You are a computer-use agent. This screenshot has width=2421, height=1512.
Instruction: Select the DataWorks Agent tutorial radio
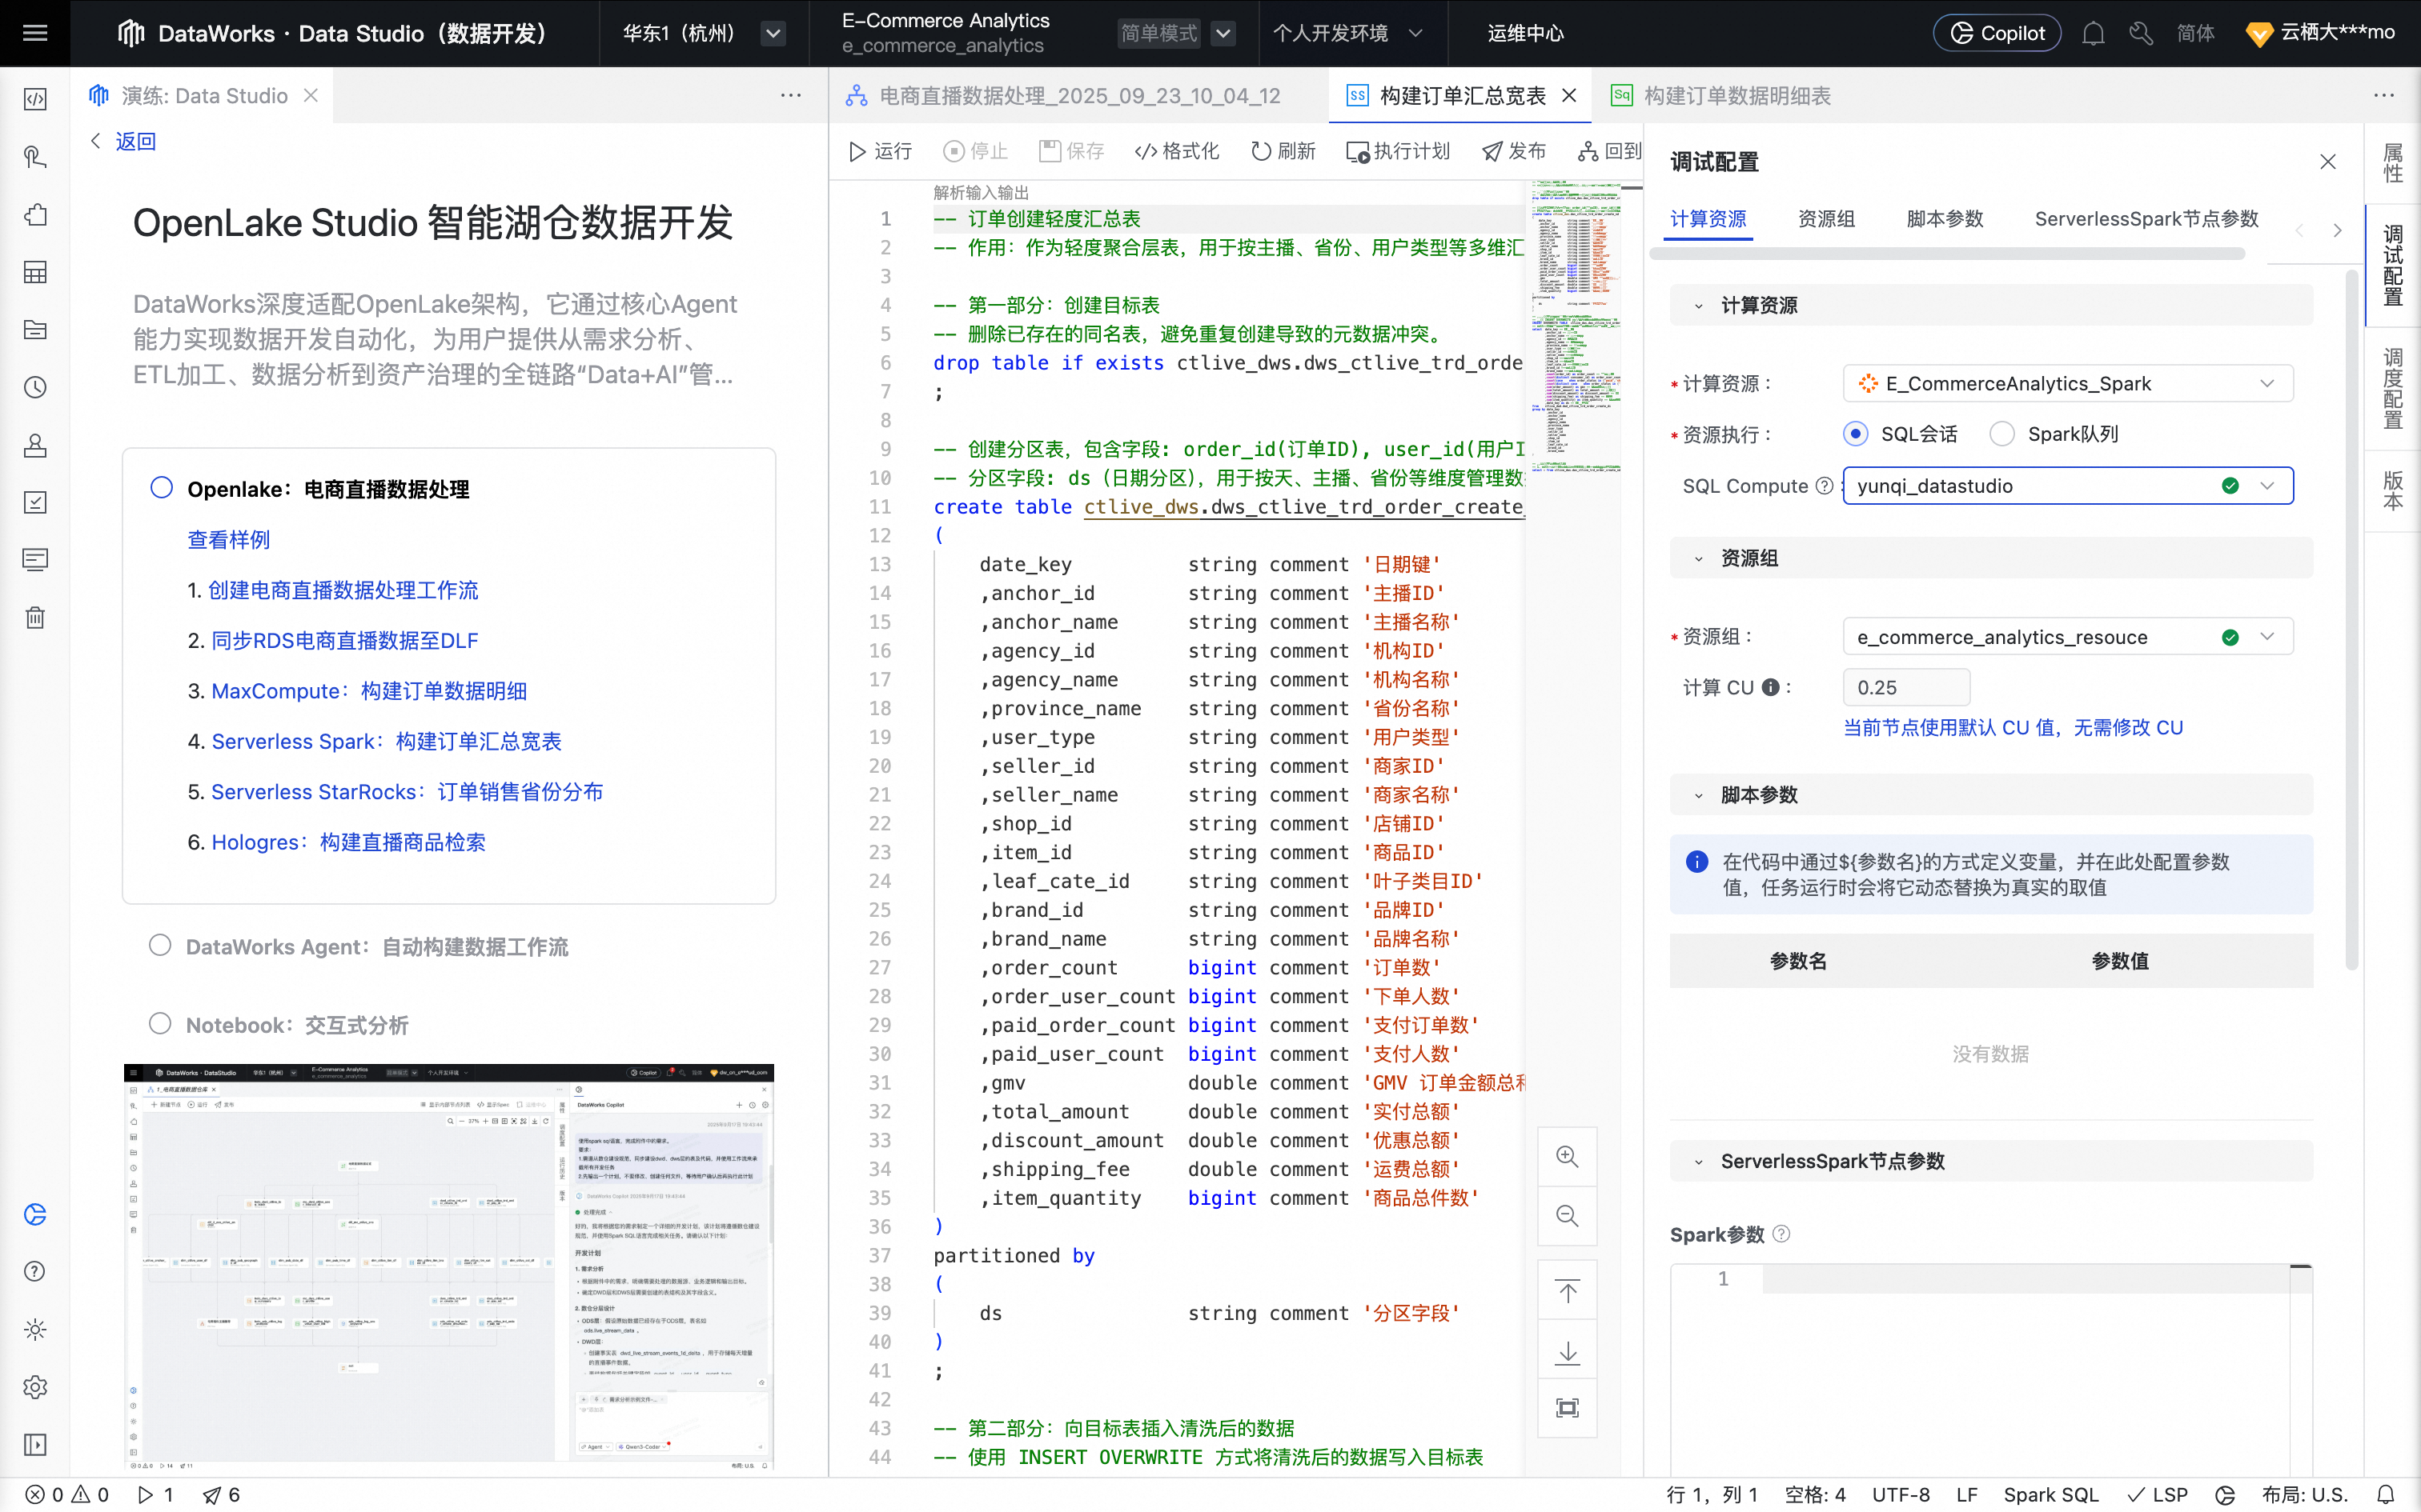coord(160,945)
